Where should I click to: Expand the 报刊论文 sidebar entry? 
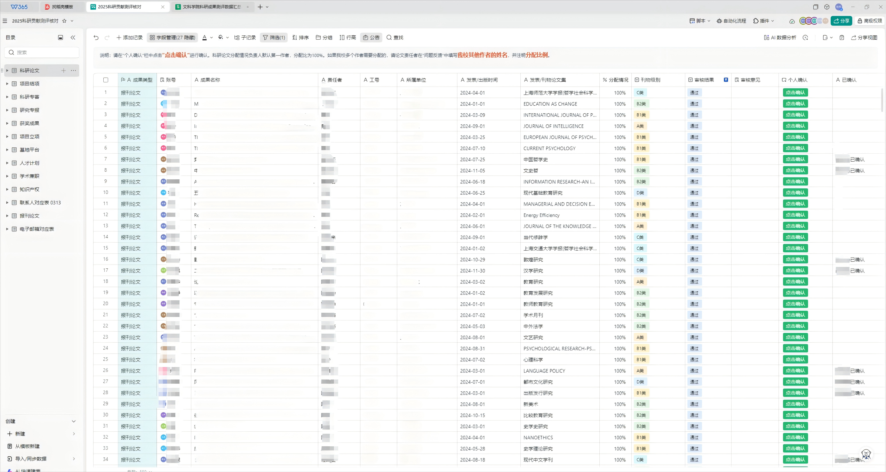[7, 216]
